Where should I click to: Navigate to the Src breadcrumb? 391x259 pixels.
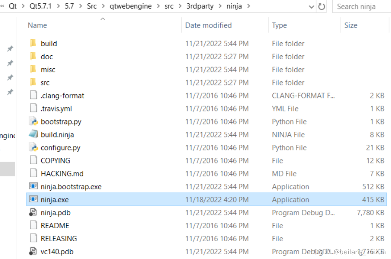tap(92, 6)
